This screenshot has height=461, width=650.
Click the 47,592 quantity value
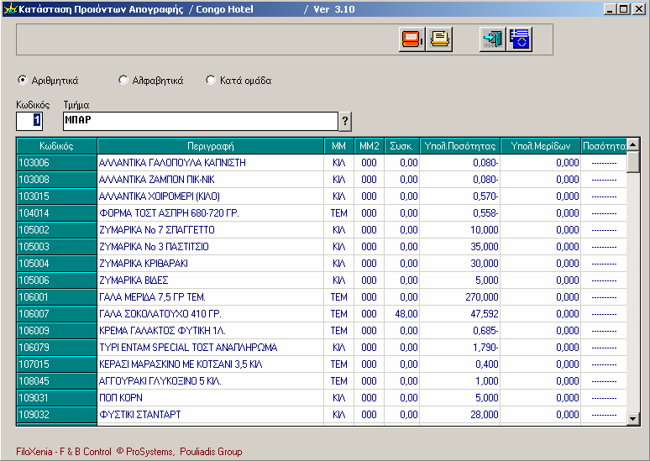point(459,314)
